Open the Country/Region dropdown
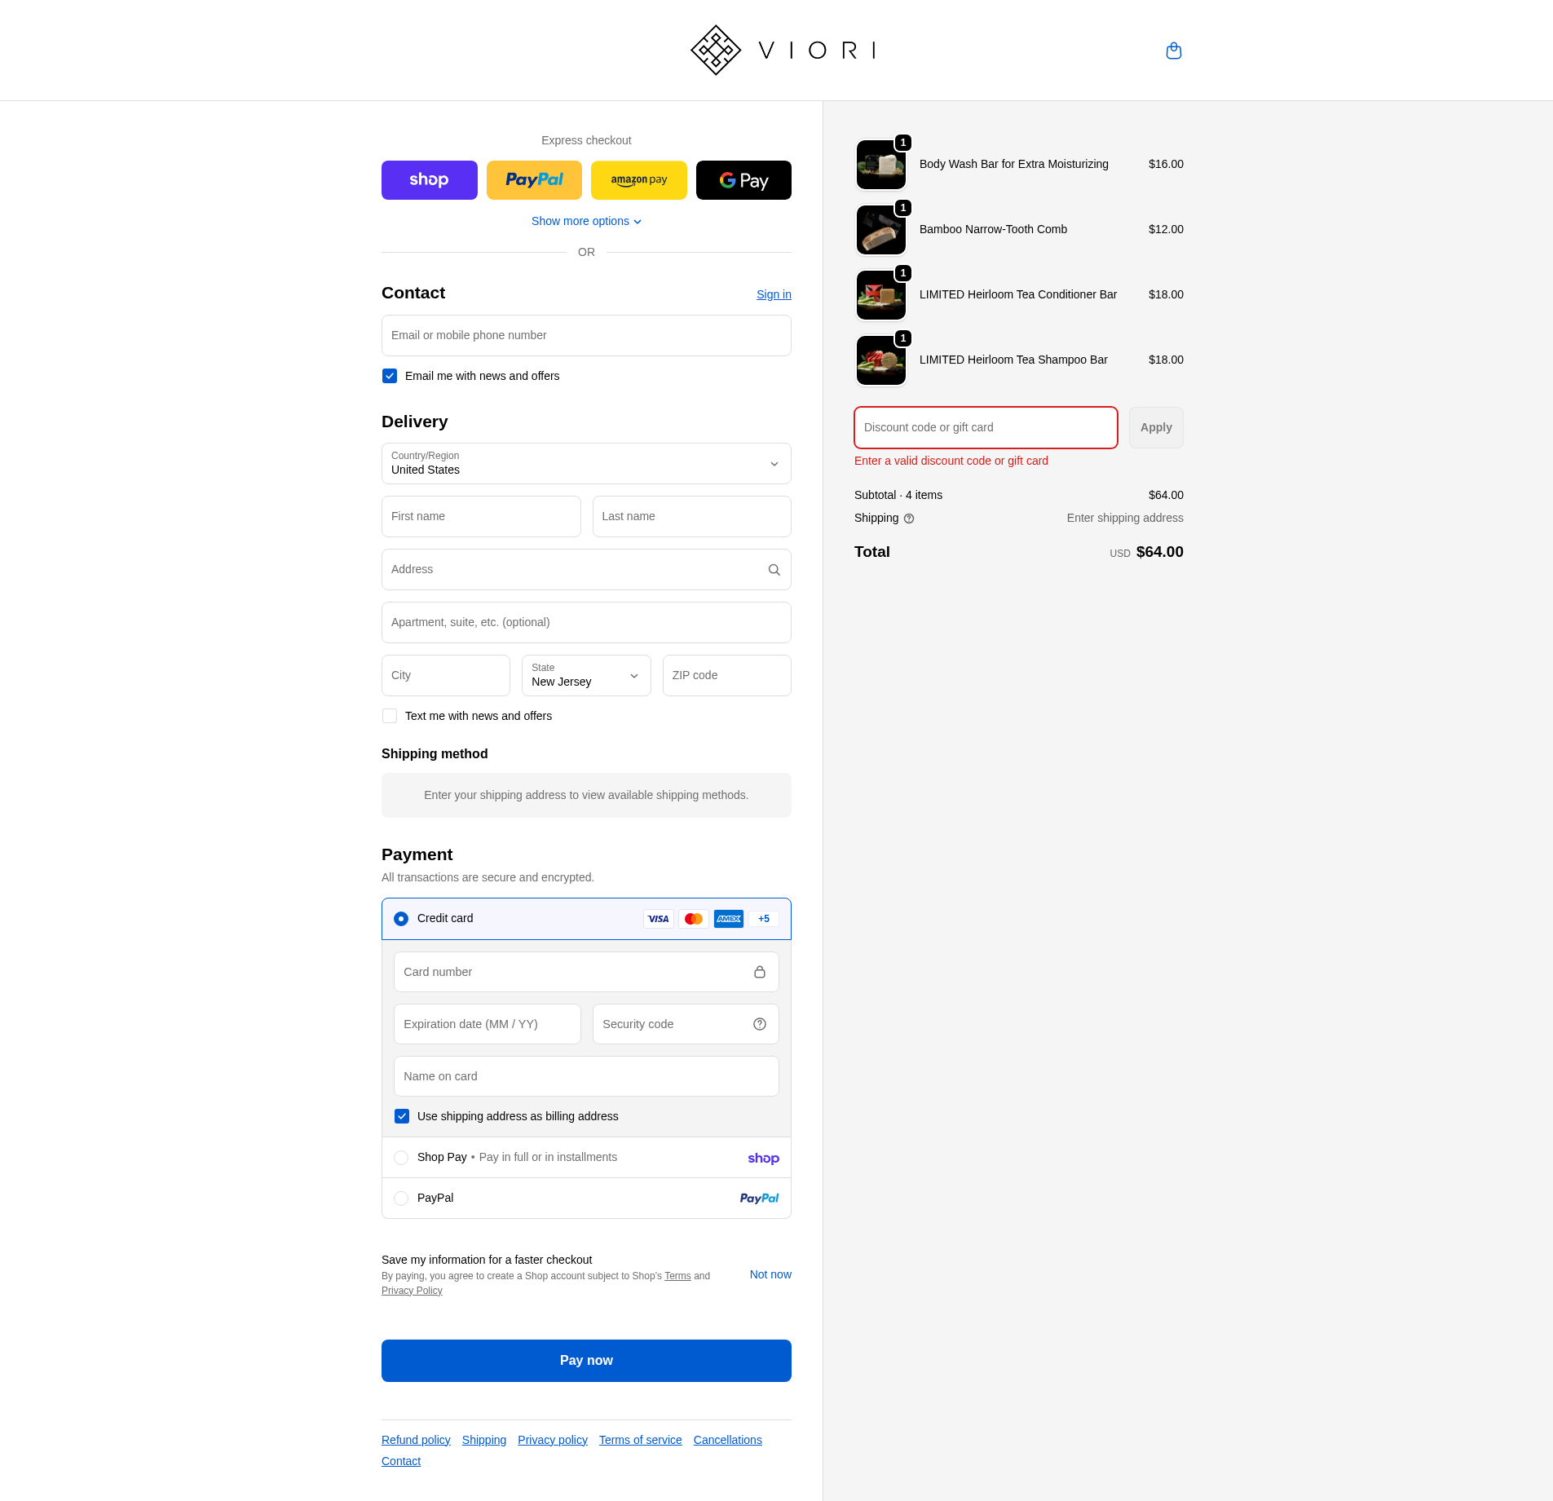 pyautogui.click(x=585, y=464)
